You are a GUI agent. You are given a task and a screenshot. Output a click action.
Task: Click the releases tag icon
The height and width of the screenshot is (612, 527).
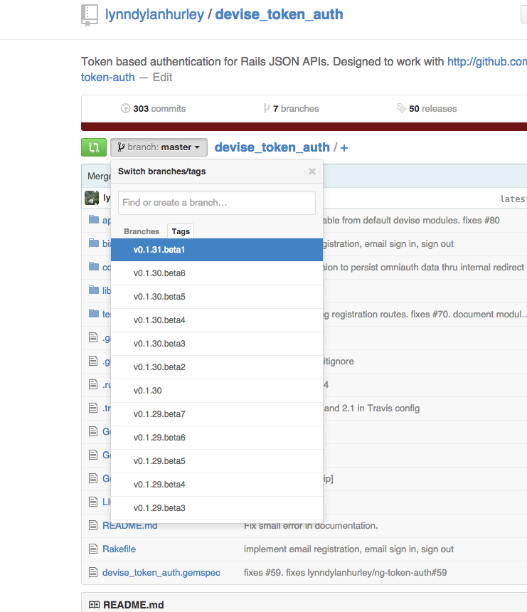coord(401,108)
